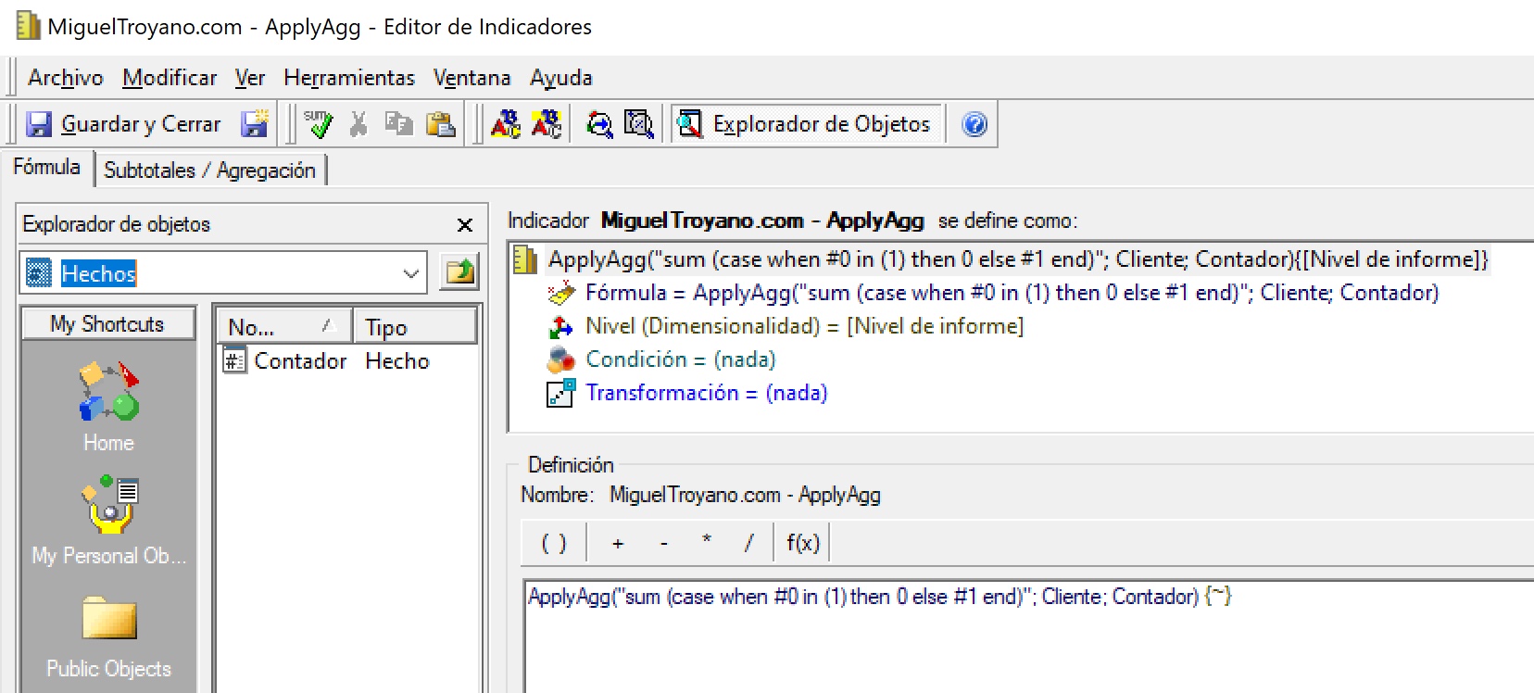Viewport: 1534px width, 693px height.
Task: Click the plus operator button
Action: (x=618, y=543)
